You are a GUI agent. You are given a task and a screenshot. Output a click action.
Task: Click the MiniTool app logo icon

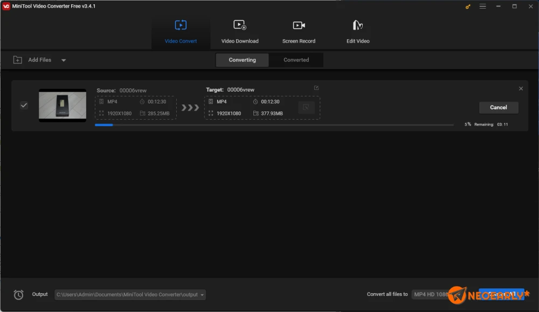tap(6, 6)
